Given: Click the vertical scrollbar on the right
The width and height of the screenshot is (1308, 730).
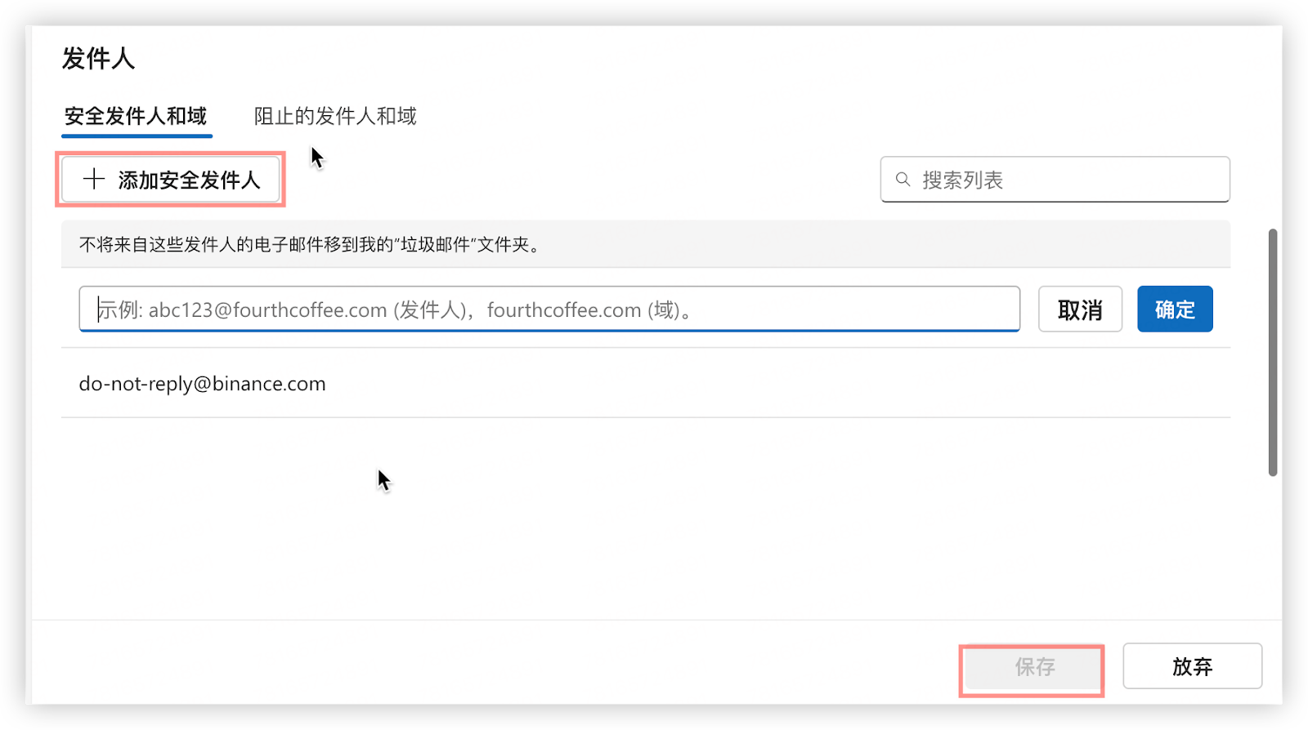Looking at the screenshot, I should pyautogui.click(x=1272, y=351).
